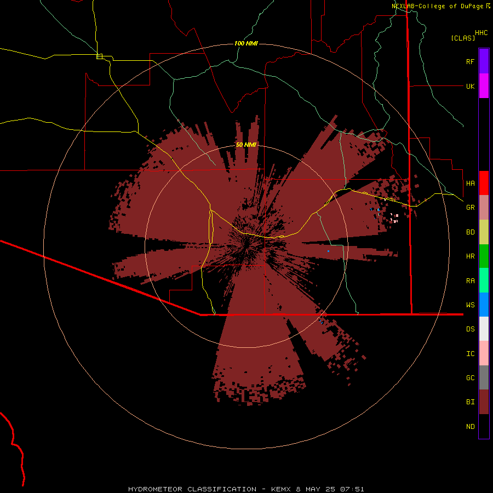Click the DS white legend swatch
Image resolution: width=493 pixels, height=493 pixels.
(x=484, y=329)
